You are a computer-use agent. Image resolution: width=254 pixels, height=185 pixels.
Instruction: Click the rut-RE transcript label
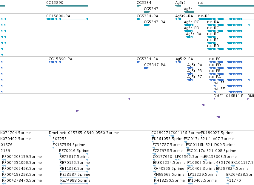(213, 34)
